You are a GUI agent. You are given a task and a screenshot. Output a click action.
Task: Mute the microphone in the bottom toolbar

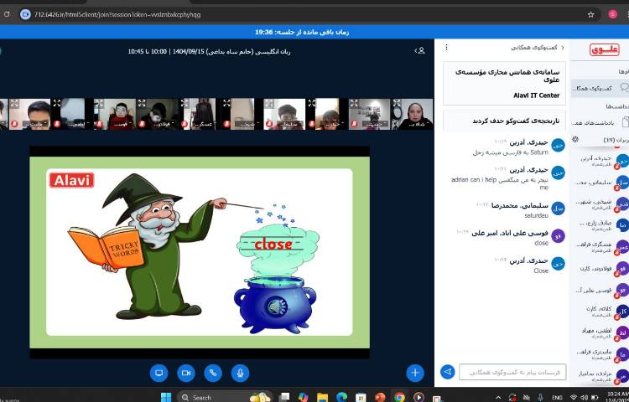tap(241, 373)
